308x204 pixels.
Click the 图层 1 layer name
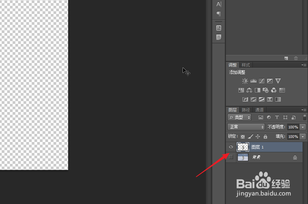click(x=258, y=147)
